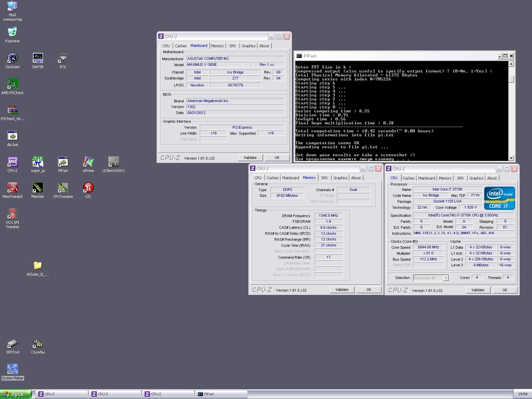Viewport: 532px width, 399px height.
Task: Open Graphics tab in the Memory CPU-Z window
Action: click(x=340, y=178)
